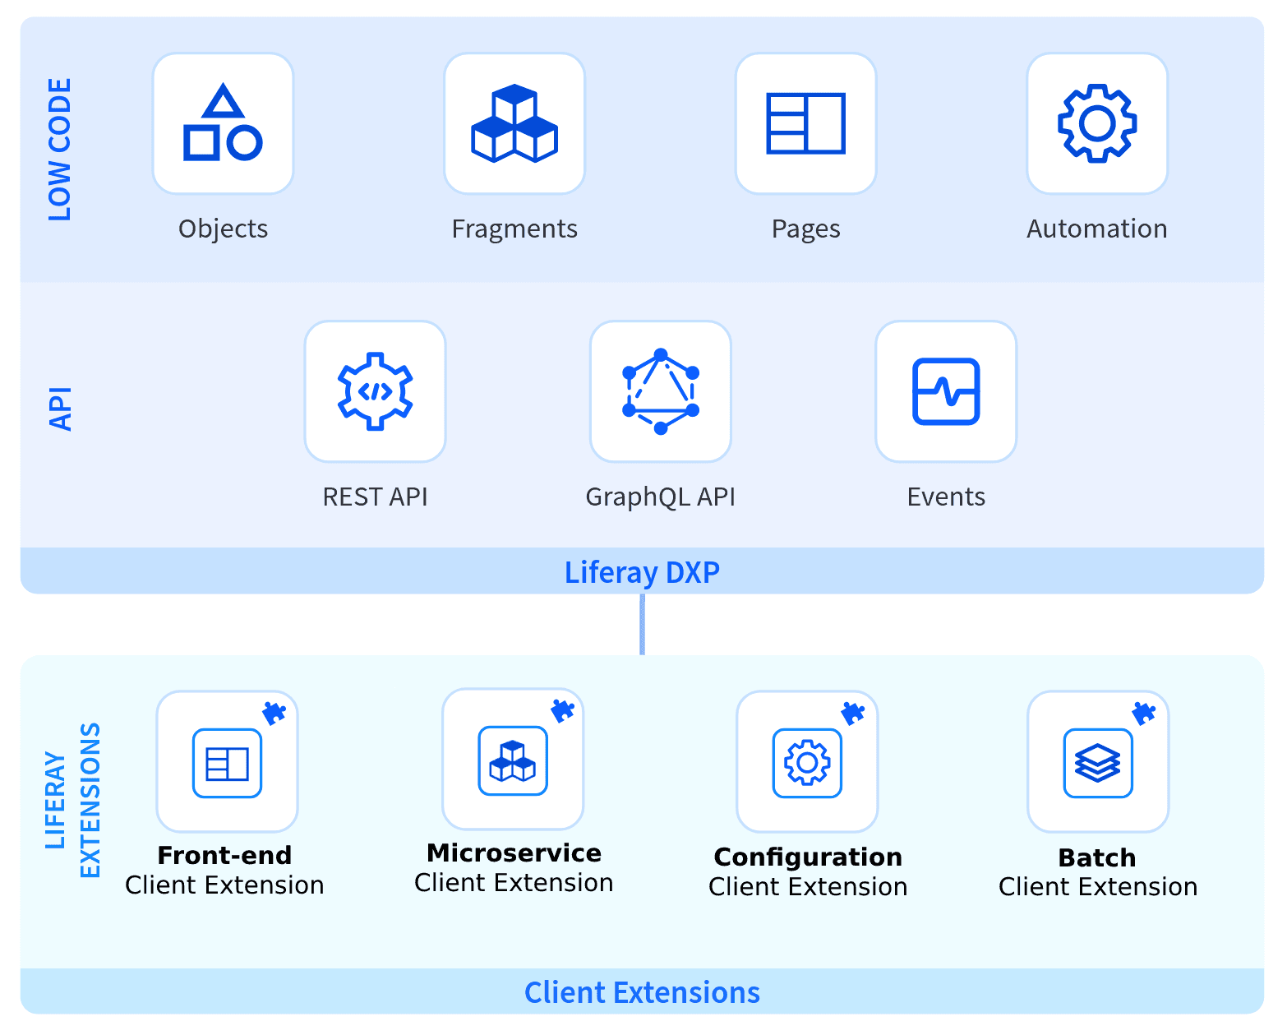Open the Pages layout icon

coord(806,123)
